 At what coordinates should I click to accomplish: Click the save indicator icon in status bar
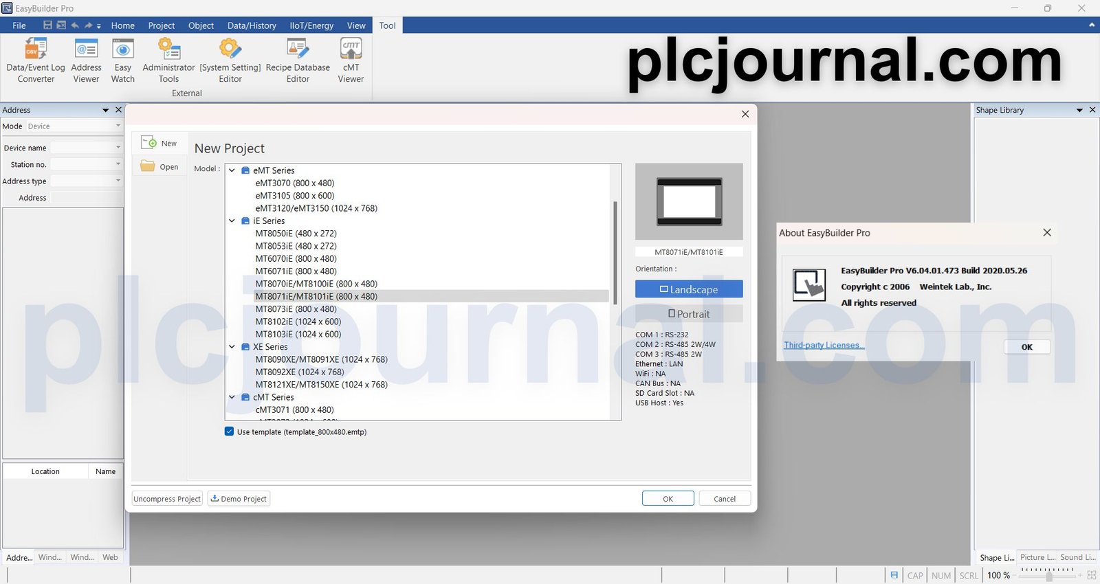[x=894, y=575]
